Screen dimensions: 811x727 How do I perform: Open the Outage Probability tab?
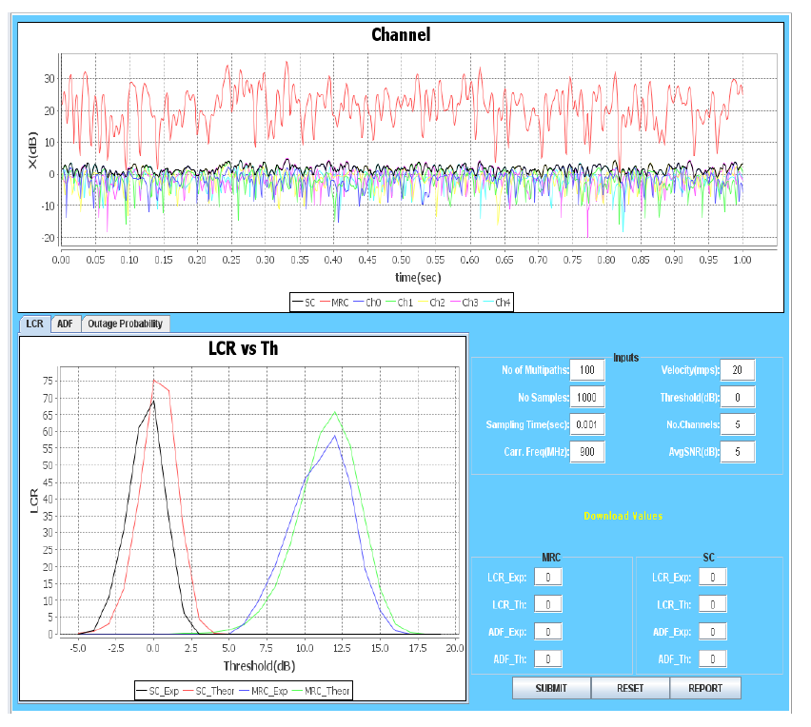[126, 324]
